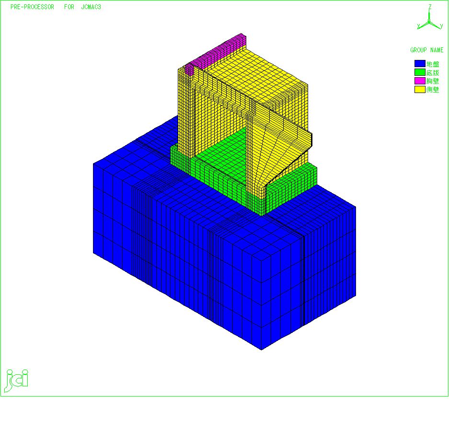Click the yellow 側壁 legend swatch
Image resolution: width=449 pixels, height=431 pixels.
coord(420,89)
